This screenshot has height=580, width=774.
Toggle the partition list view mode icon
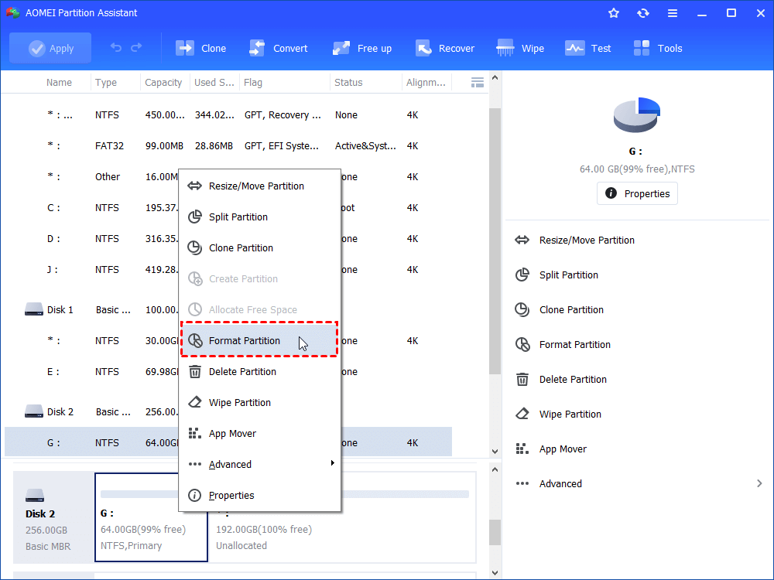478,83
